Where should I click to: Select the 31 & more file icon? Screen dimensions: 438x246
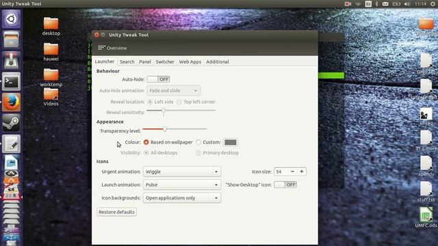[426, 141]
